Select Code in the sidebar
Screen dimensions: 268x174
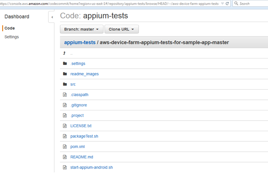(9, 28)
